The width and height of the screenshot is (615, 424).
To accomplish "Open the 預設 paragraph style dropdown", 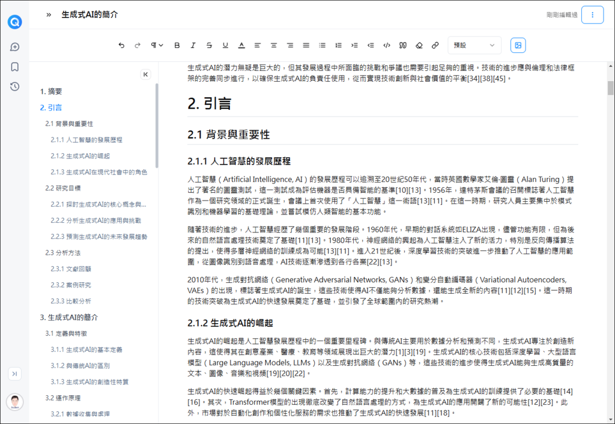I will tap(474, 45).
